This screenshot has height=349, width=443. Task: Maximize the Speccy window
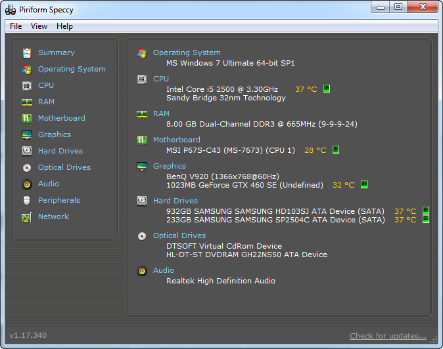click(x=398, y=7)
